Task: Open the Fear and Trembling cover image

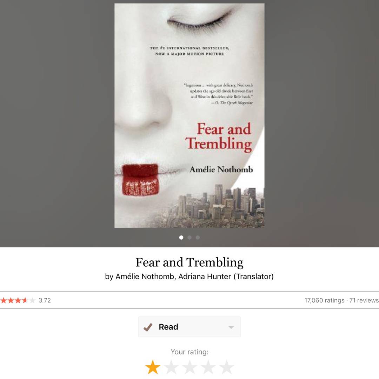Action: click(189, 115)
